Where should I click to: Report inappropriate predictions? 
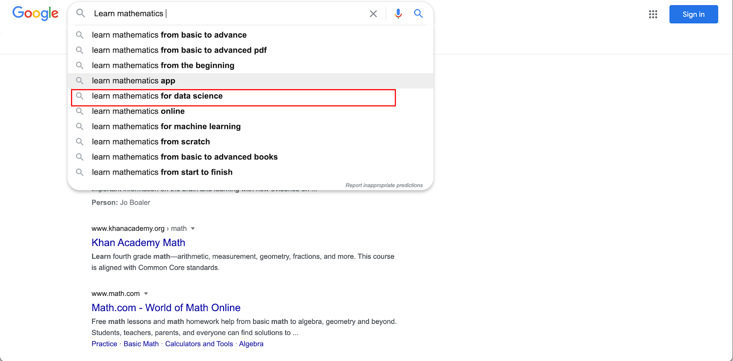pos(384,186)
